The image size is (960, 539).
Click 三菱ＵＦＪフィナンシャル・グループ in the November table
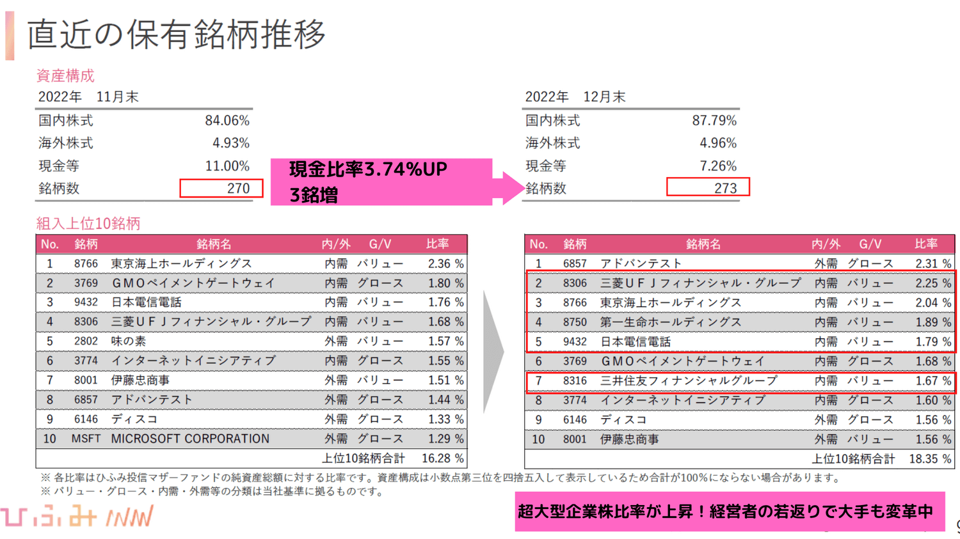(211, 322)
